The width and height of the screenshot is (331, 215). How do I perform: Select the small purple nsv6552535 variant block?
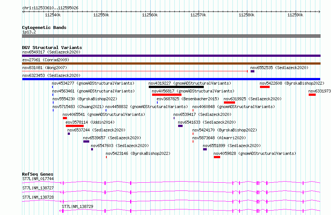253,71
